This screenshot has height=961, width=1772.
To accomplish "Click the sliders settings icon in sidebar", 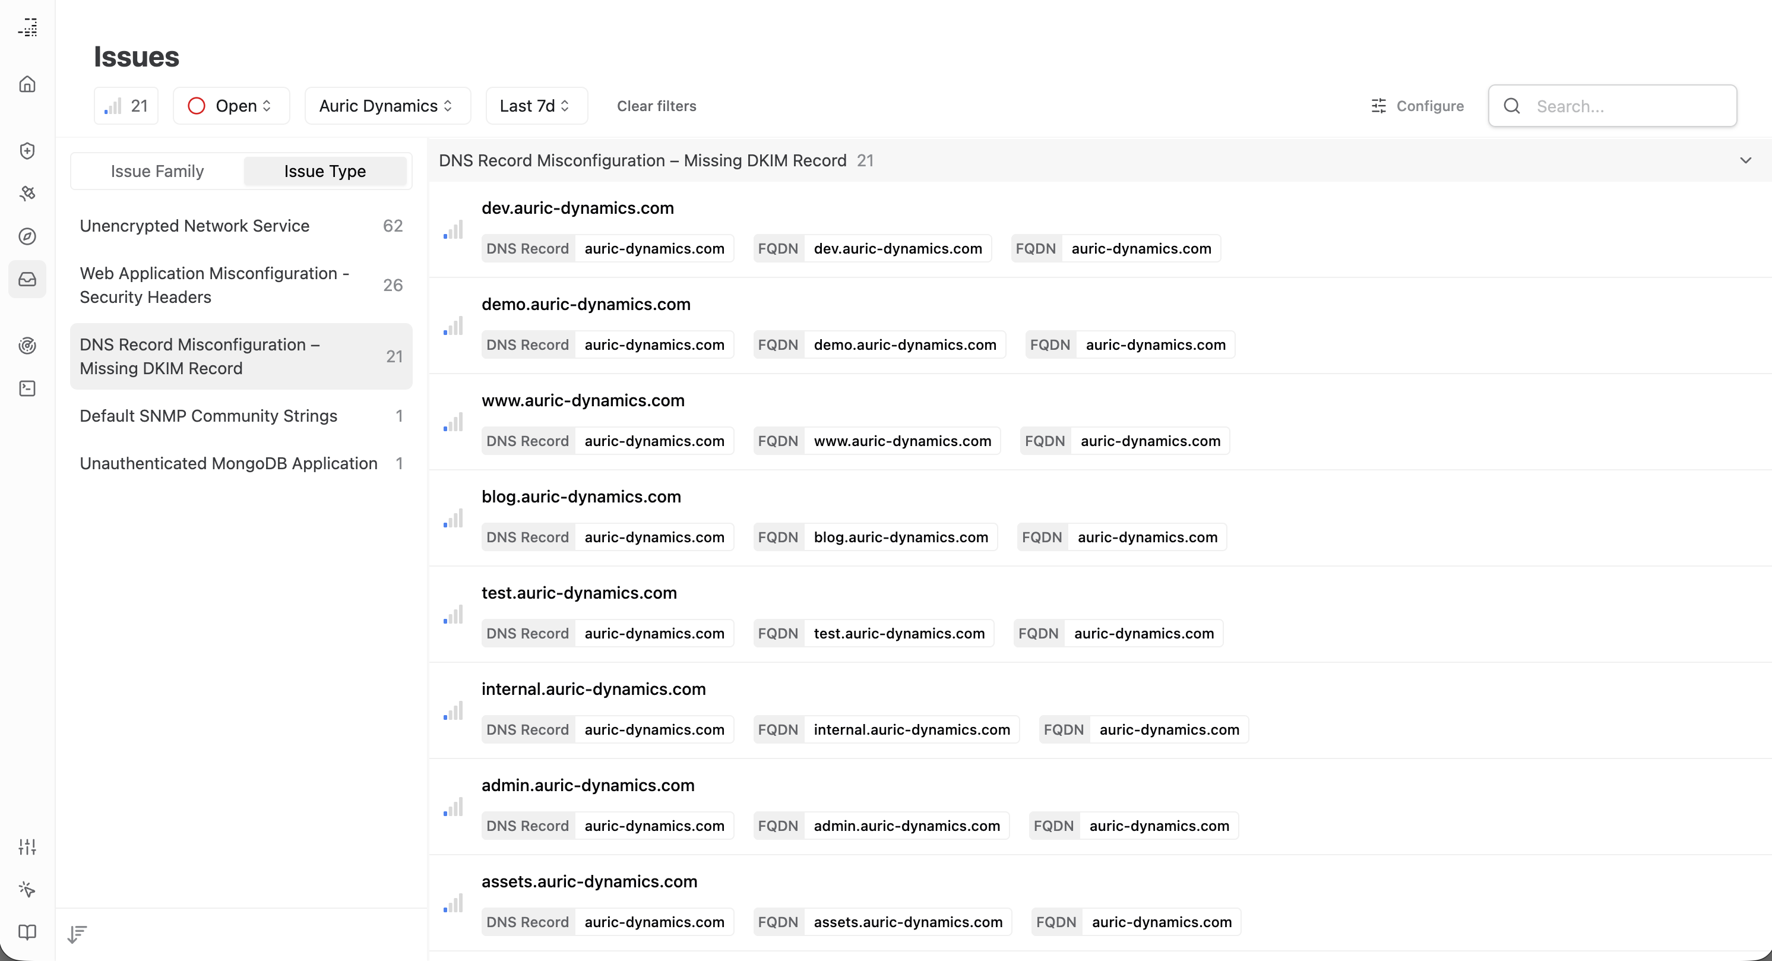I will pos(27,846).
